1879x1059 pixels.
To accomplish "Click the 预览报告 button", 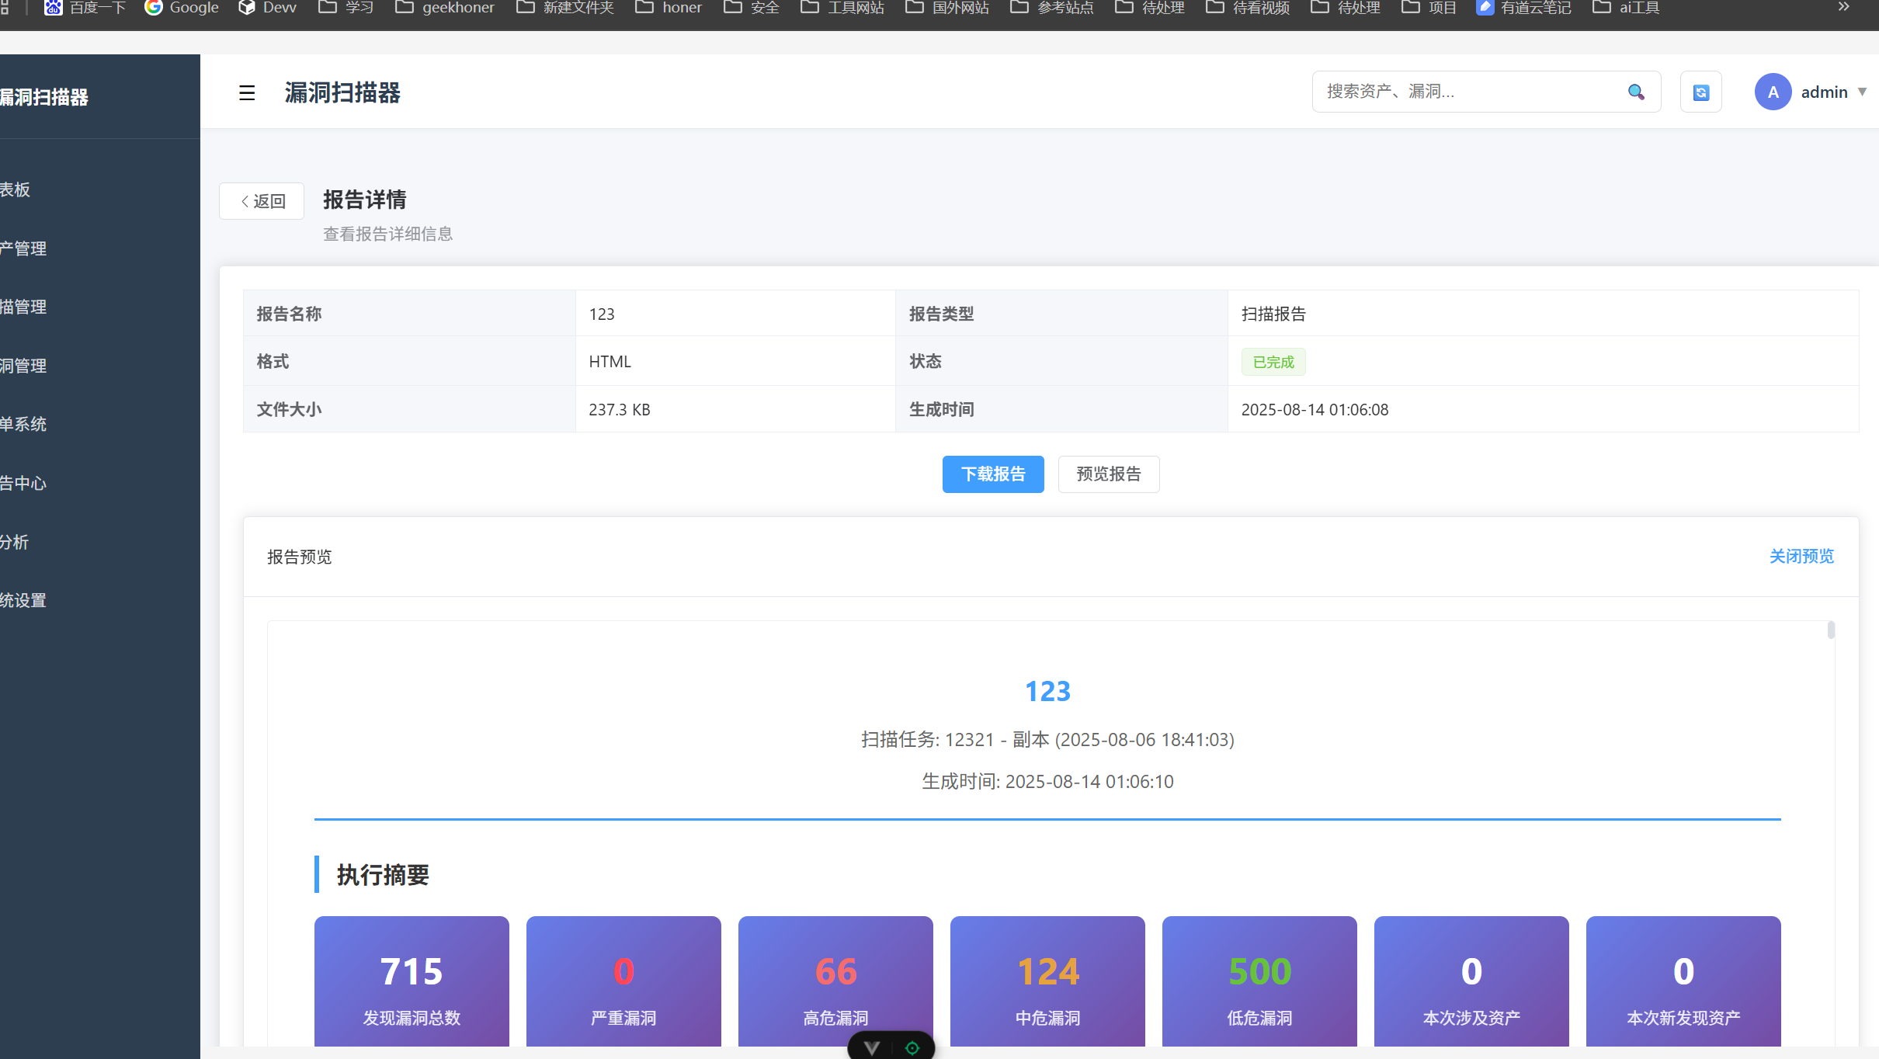I will 1108,474.
